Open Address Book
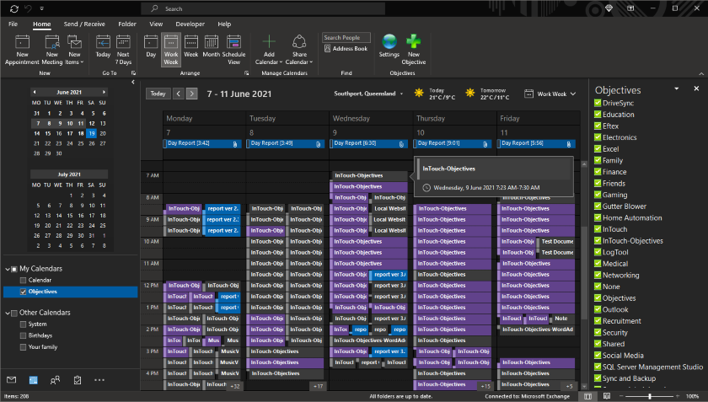The width and height of the screenshot is (708, 402). (x=346, y=49)
